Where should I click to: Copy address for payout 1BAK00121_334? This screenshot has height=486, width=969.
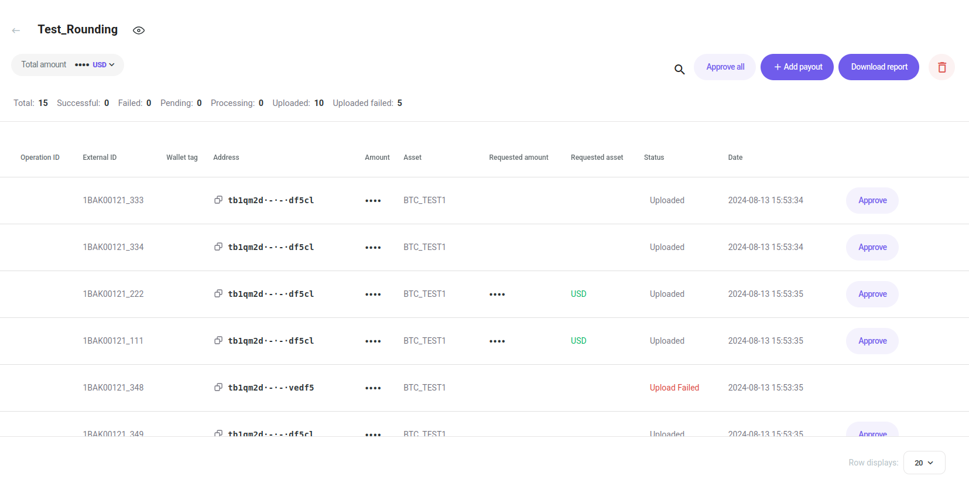[x=218, y=247]
